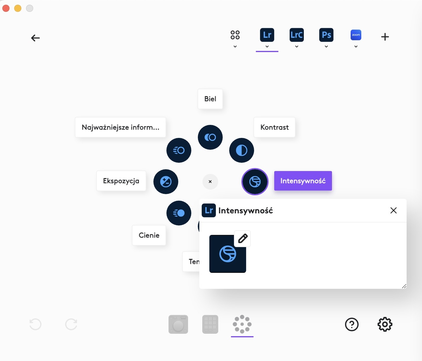The width and height of the screenshot is (422, 361).
Task: Select the Kontrast half-circle icon
Action: (242, 150)
